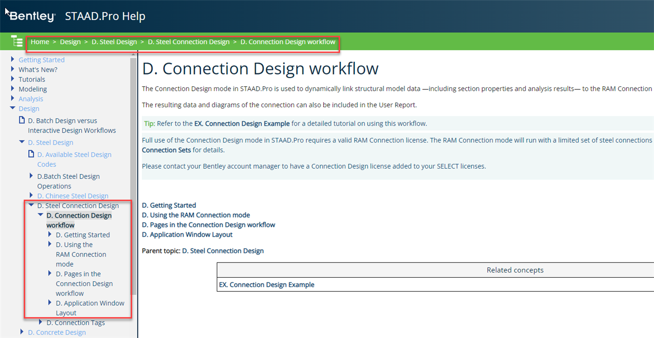Viewport: 654px width, 338px height.
Task: Toggle the table of contents tree icon
Action: [17, 42]
